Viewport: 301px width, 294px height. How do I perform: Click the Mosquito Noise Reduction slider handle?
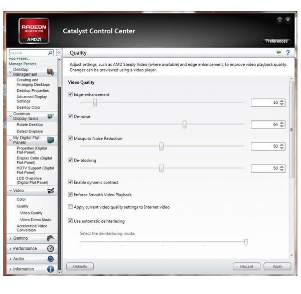pos(162,146)
